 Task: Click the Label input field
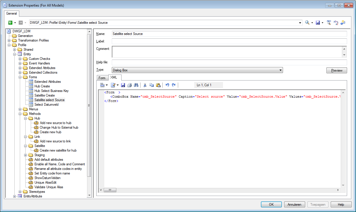pos(229,41)
